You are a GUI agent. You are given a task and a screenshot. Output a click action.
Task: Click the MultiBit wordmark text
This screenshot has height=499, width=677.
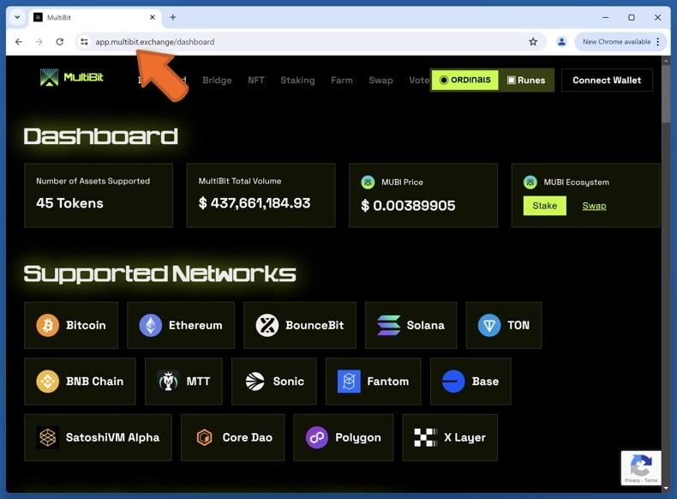[x=83, y=77]
